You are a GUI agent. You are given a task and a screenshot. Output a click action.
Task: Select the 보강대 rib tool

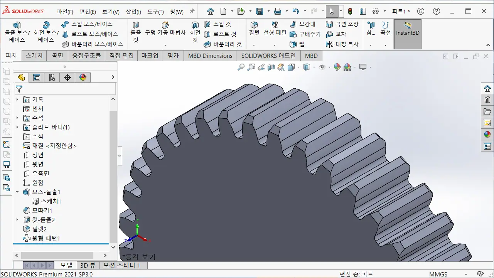click(x=303, y=24)
